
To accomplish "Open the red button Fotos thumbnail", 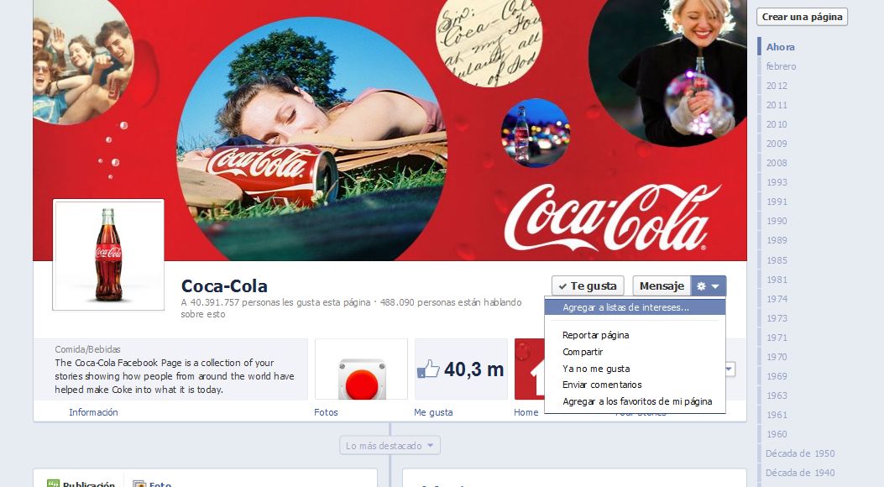I will pyautogui.click(x=361, y=369).
